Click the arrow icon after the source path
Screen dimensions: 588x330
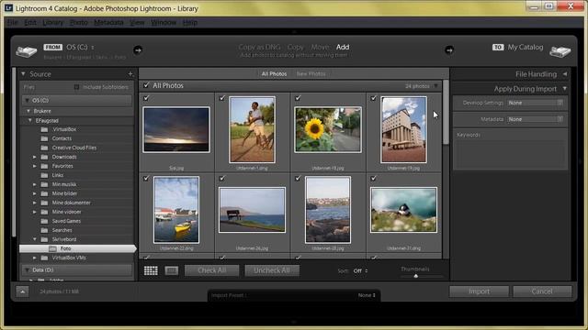pyautogui.click(x=138, y=50)
